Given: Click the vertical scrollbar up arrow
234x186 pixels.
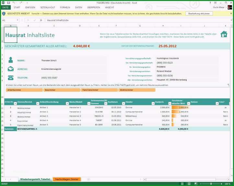Looking at the screenshot, I should tap(232, 26).
